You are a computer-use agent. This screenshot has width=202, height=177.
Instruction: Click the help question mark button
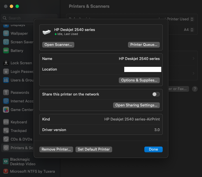pyautogui.click(x=195, y=89)
